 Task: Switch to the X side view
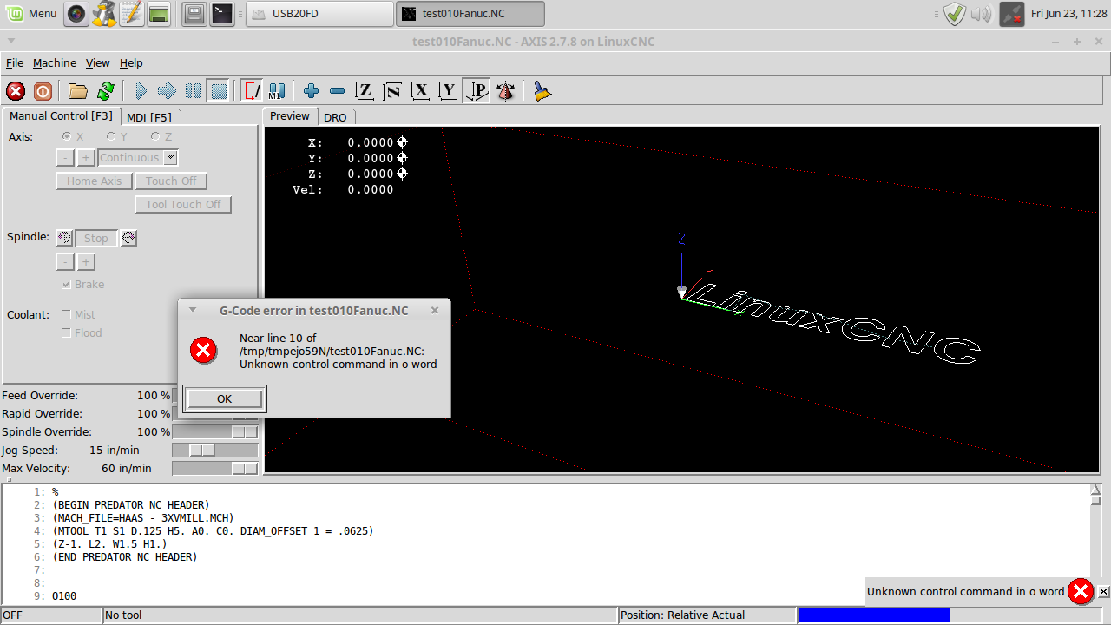(x=421, y=91)
